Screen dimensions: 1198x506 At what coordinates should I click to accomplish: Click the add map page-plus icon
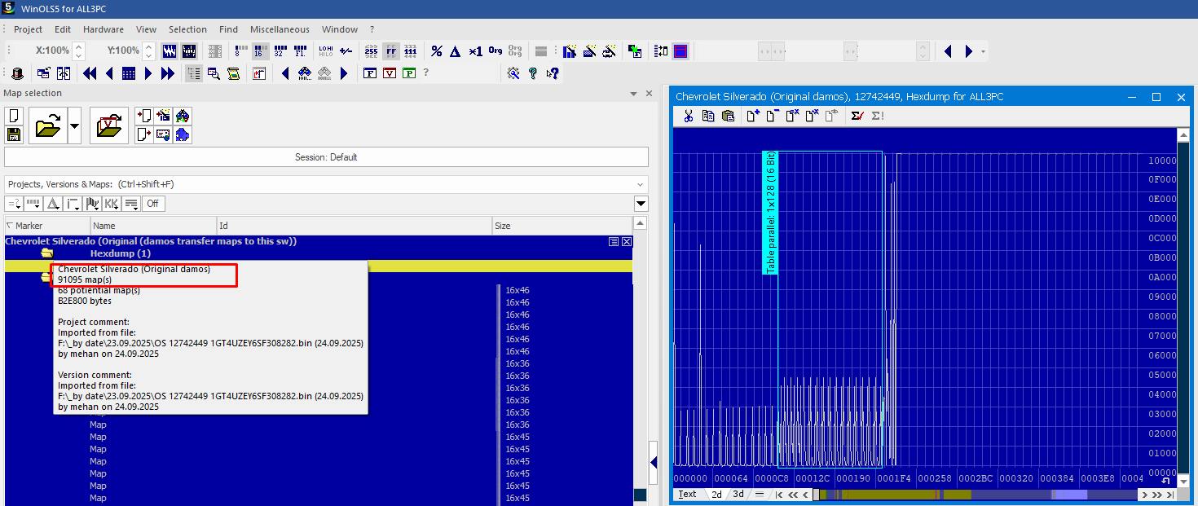coord(753,116)
